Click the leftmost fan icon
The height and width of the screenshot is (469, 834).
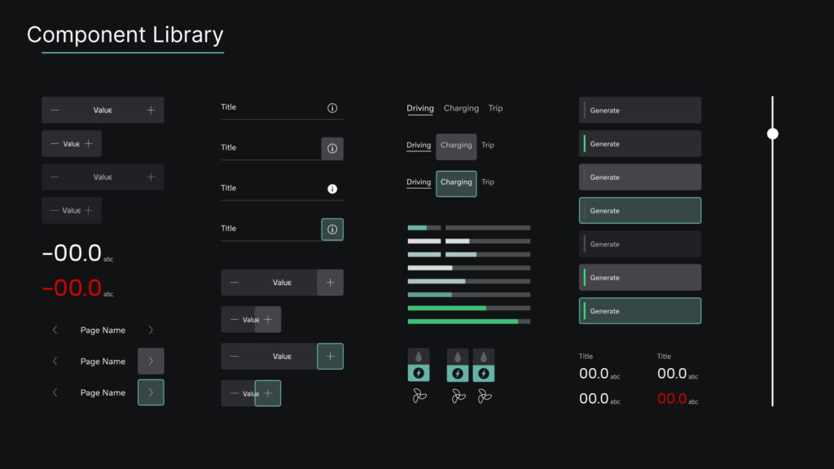point(419,396)
